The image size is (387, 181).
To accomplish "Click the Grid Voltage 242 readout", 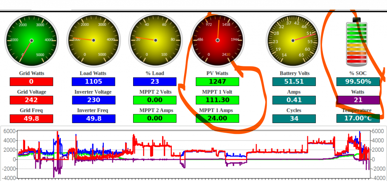I will point(31,100).
